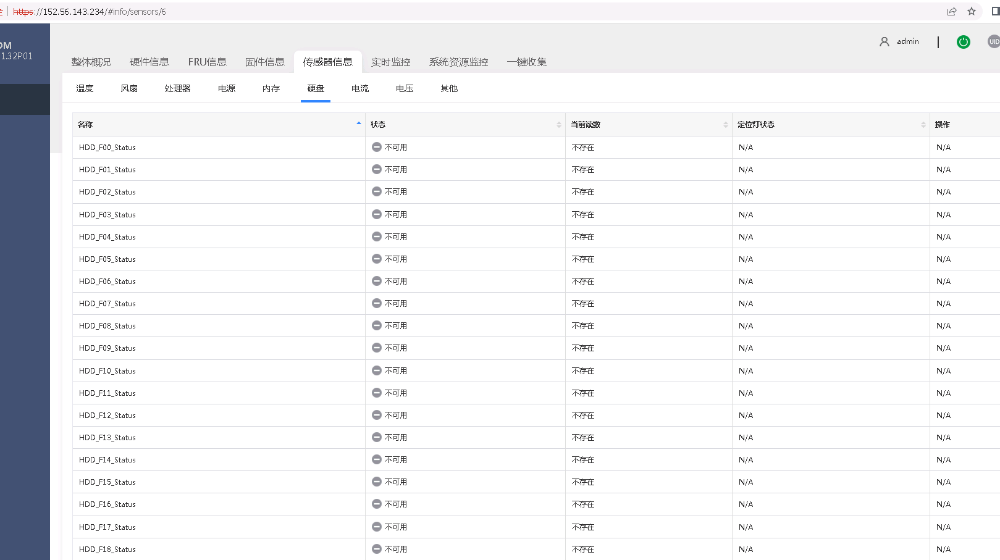Toggle the UID locator light icon
1000x560 pixels.
tap(993, 41)
